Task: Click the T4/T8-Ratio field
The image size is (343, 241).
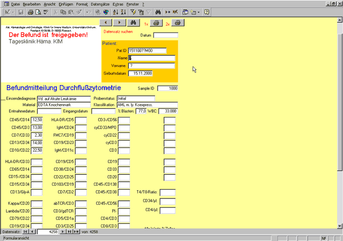Action: coord(168,192)
